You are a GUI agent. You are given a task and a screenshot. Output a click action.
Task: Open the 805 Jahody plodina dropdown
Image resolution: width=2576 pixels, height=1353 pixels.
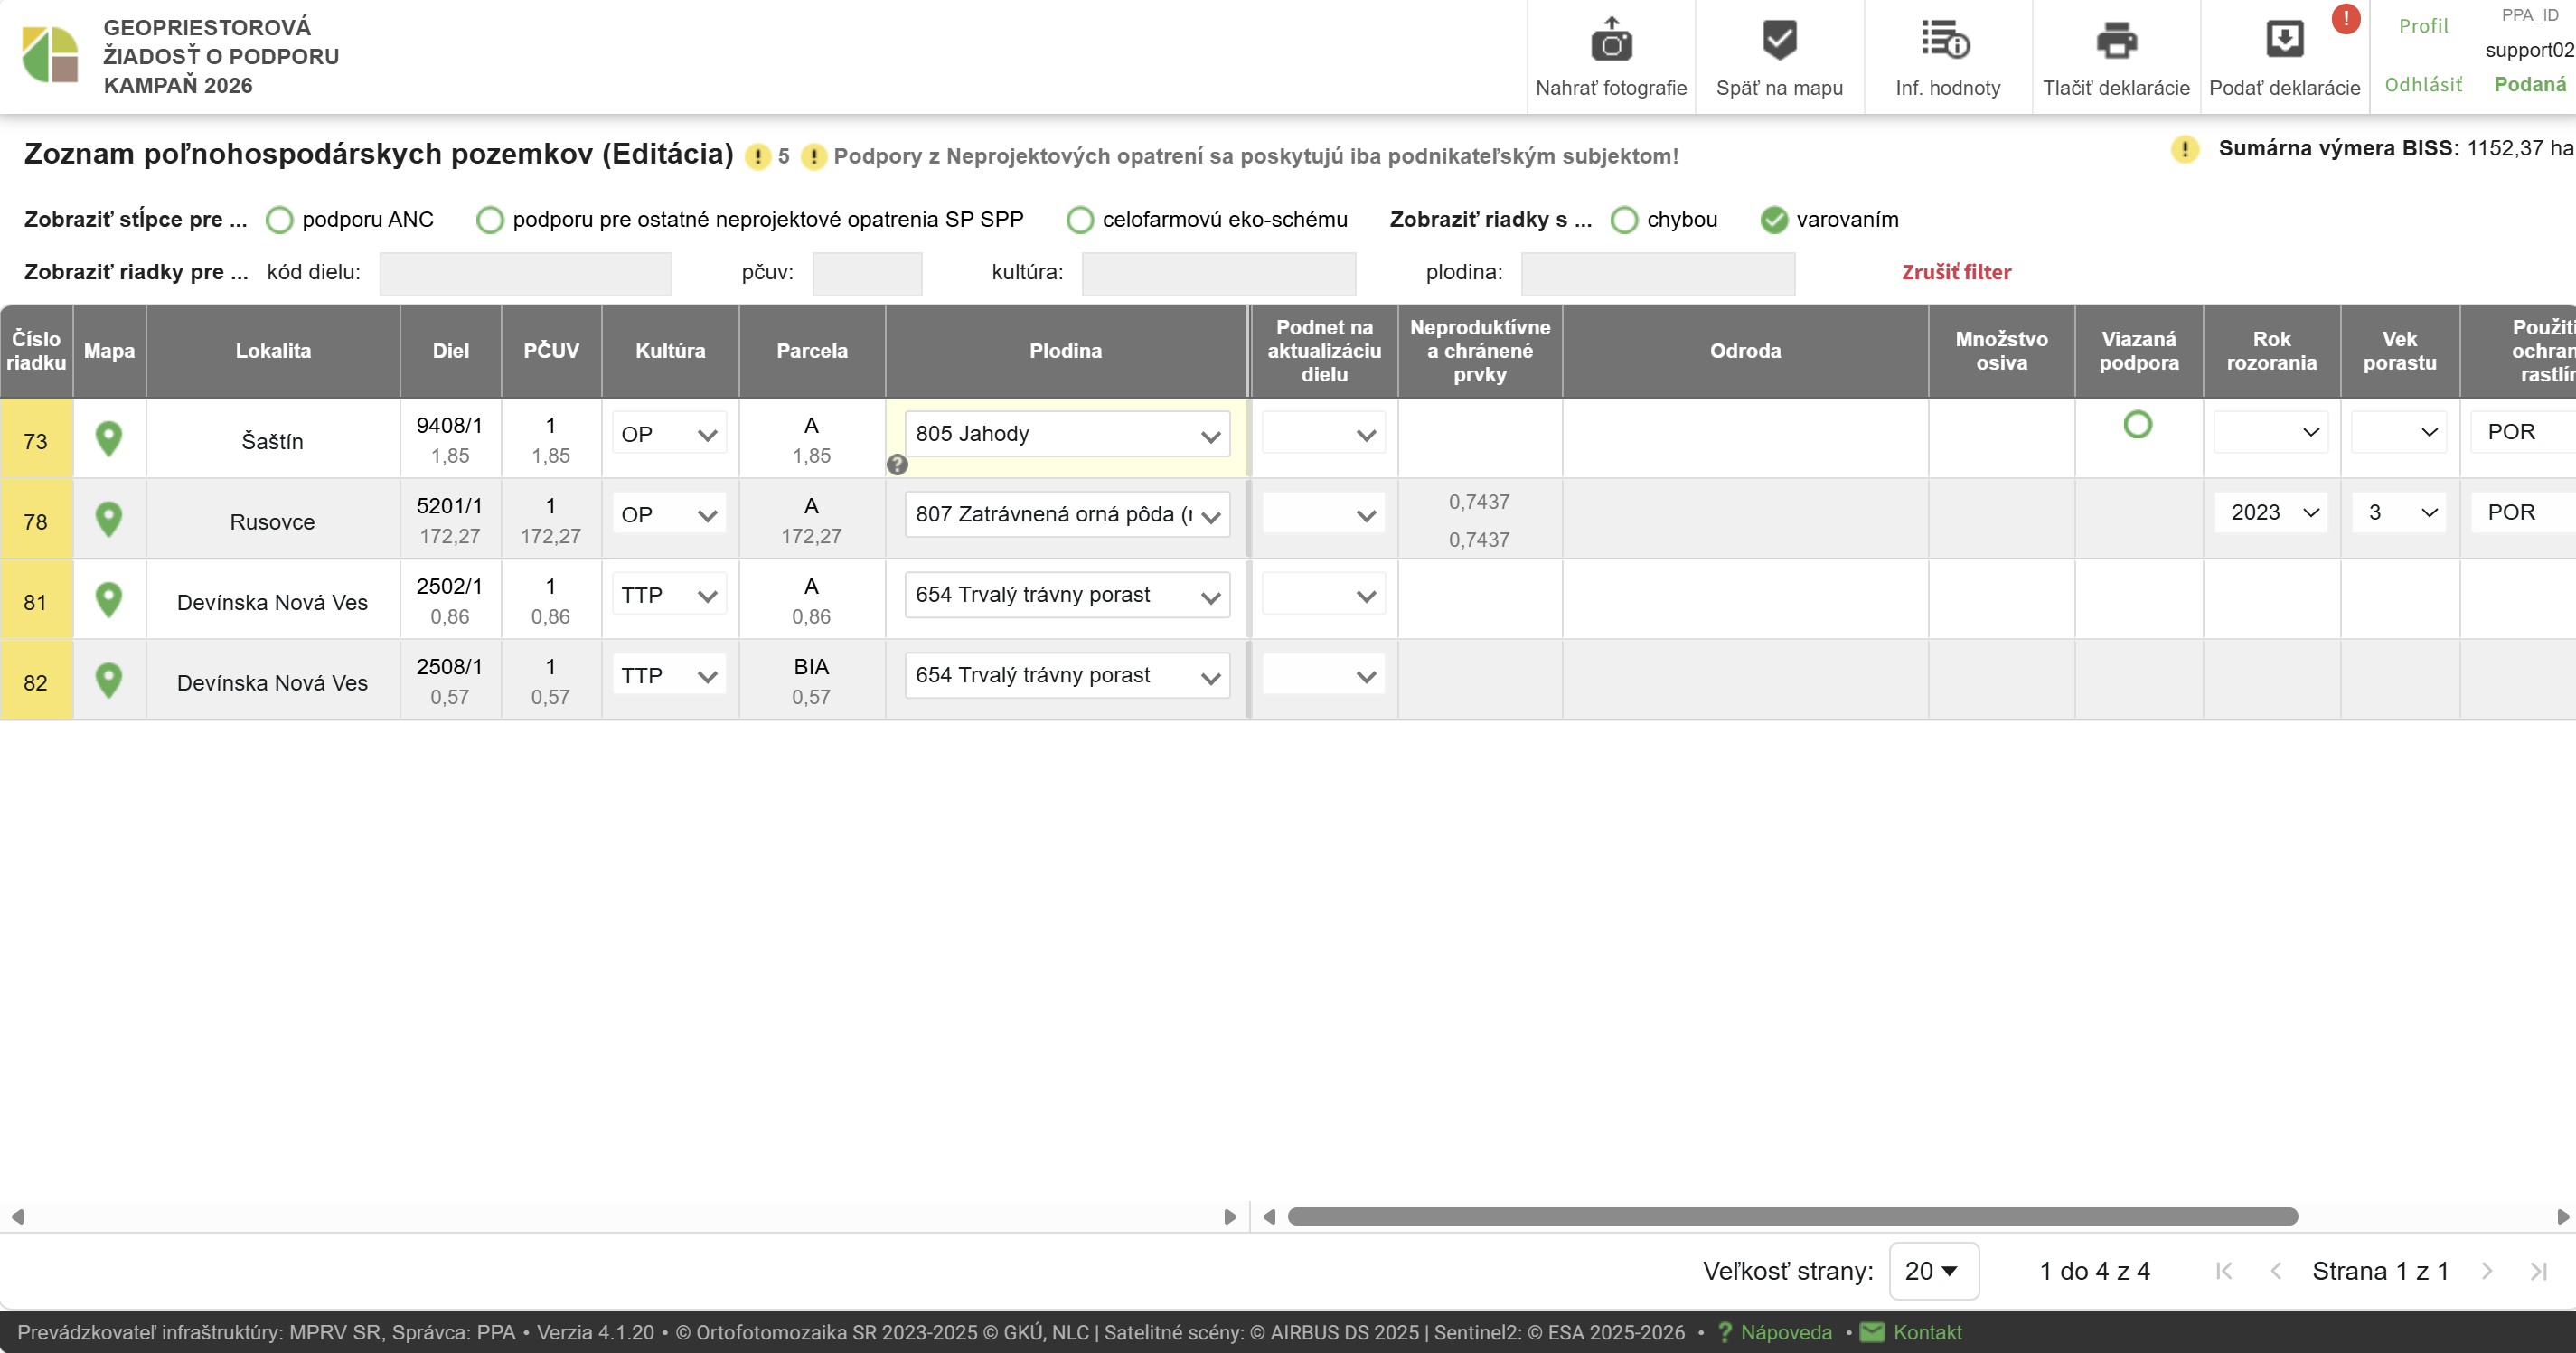coord(1066,435)
